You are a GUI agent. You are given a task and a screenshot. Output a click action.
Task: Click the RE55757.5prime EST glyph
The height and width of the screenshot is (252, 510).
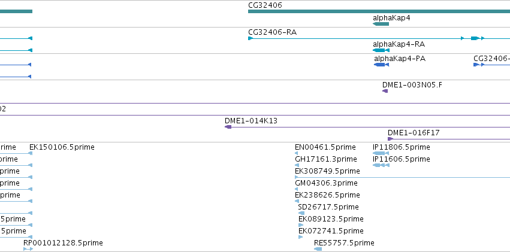(318, 249)
